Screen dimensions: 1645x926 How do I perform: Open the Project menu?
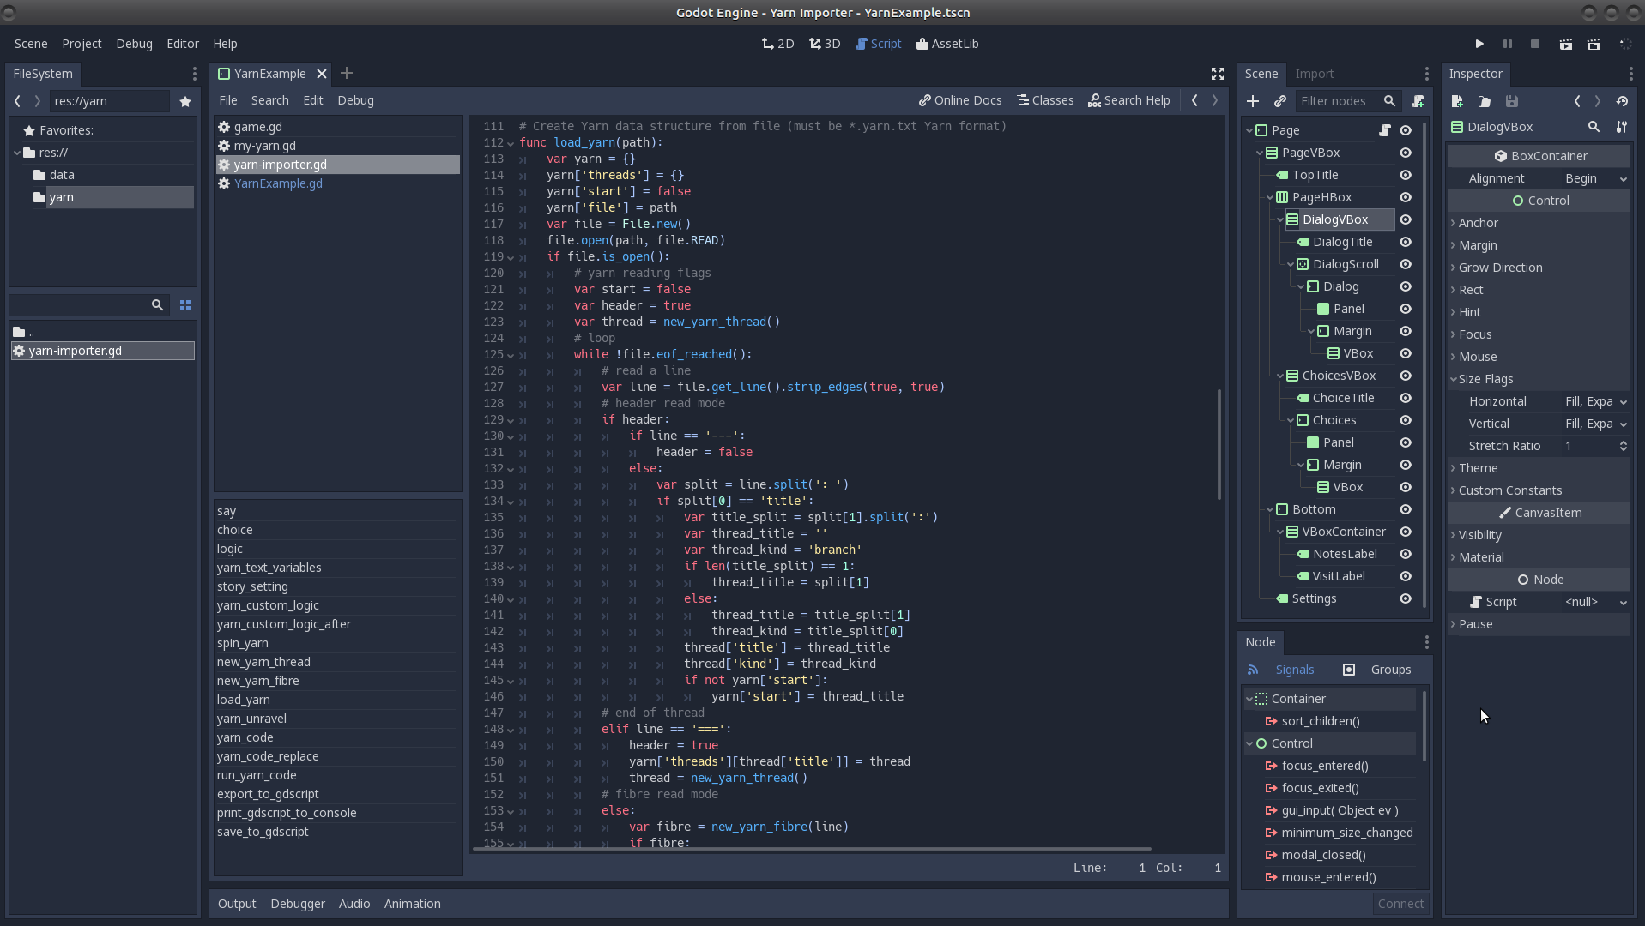(x=82, y=44)
